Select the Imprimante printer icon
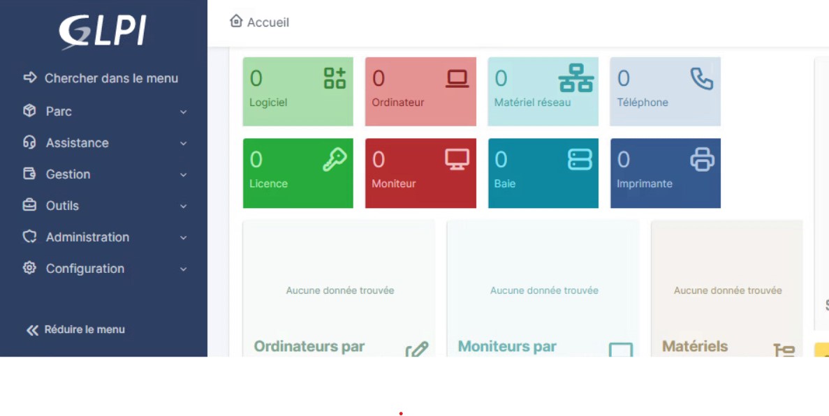Screen dimensions: 829x416 click(x=702, y=160)
